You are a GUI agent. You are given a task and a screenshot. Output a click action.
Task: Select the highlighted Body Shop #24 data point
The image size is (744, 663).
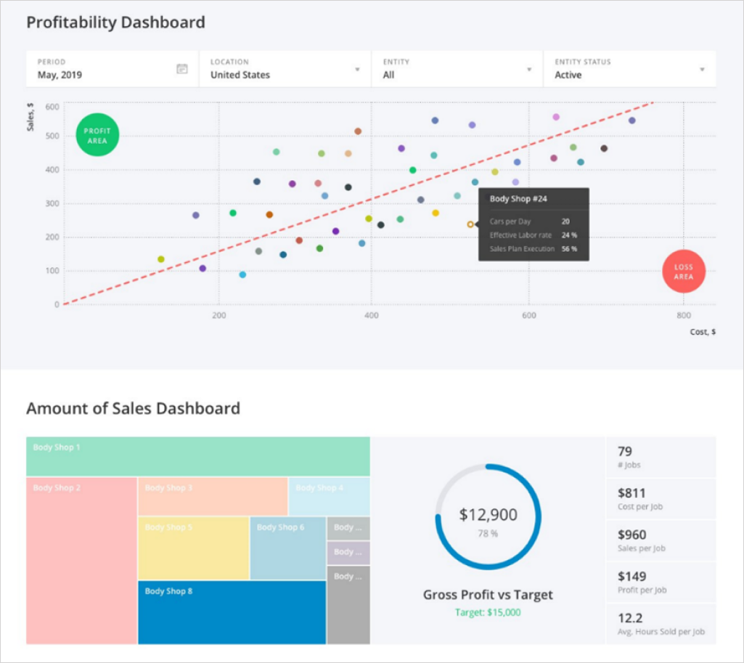pyautogui.click(x=470, y=224)
